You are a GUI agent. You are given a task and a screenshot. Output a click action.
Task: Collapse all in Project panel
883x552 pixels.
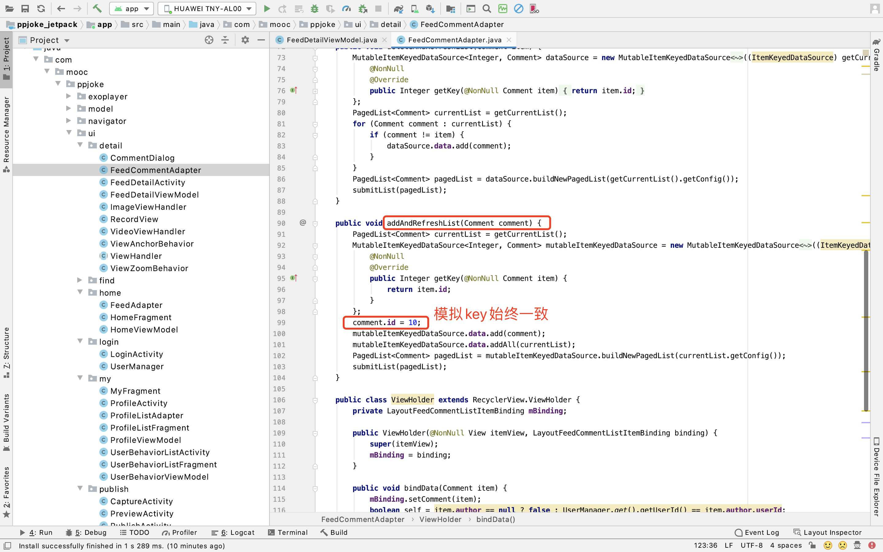pos(225,40)
